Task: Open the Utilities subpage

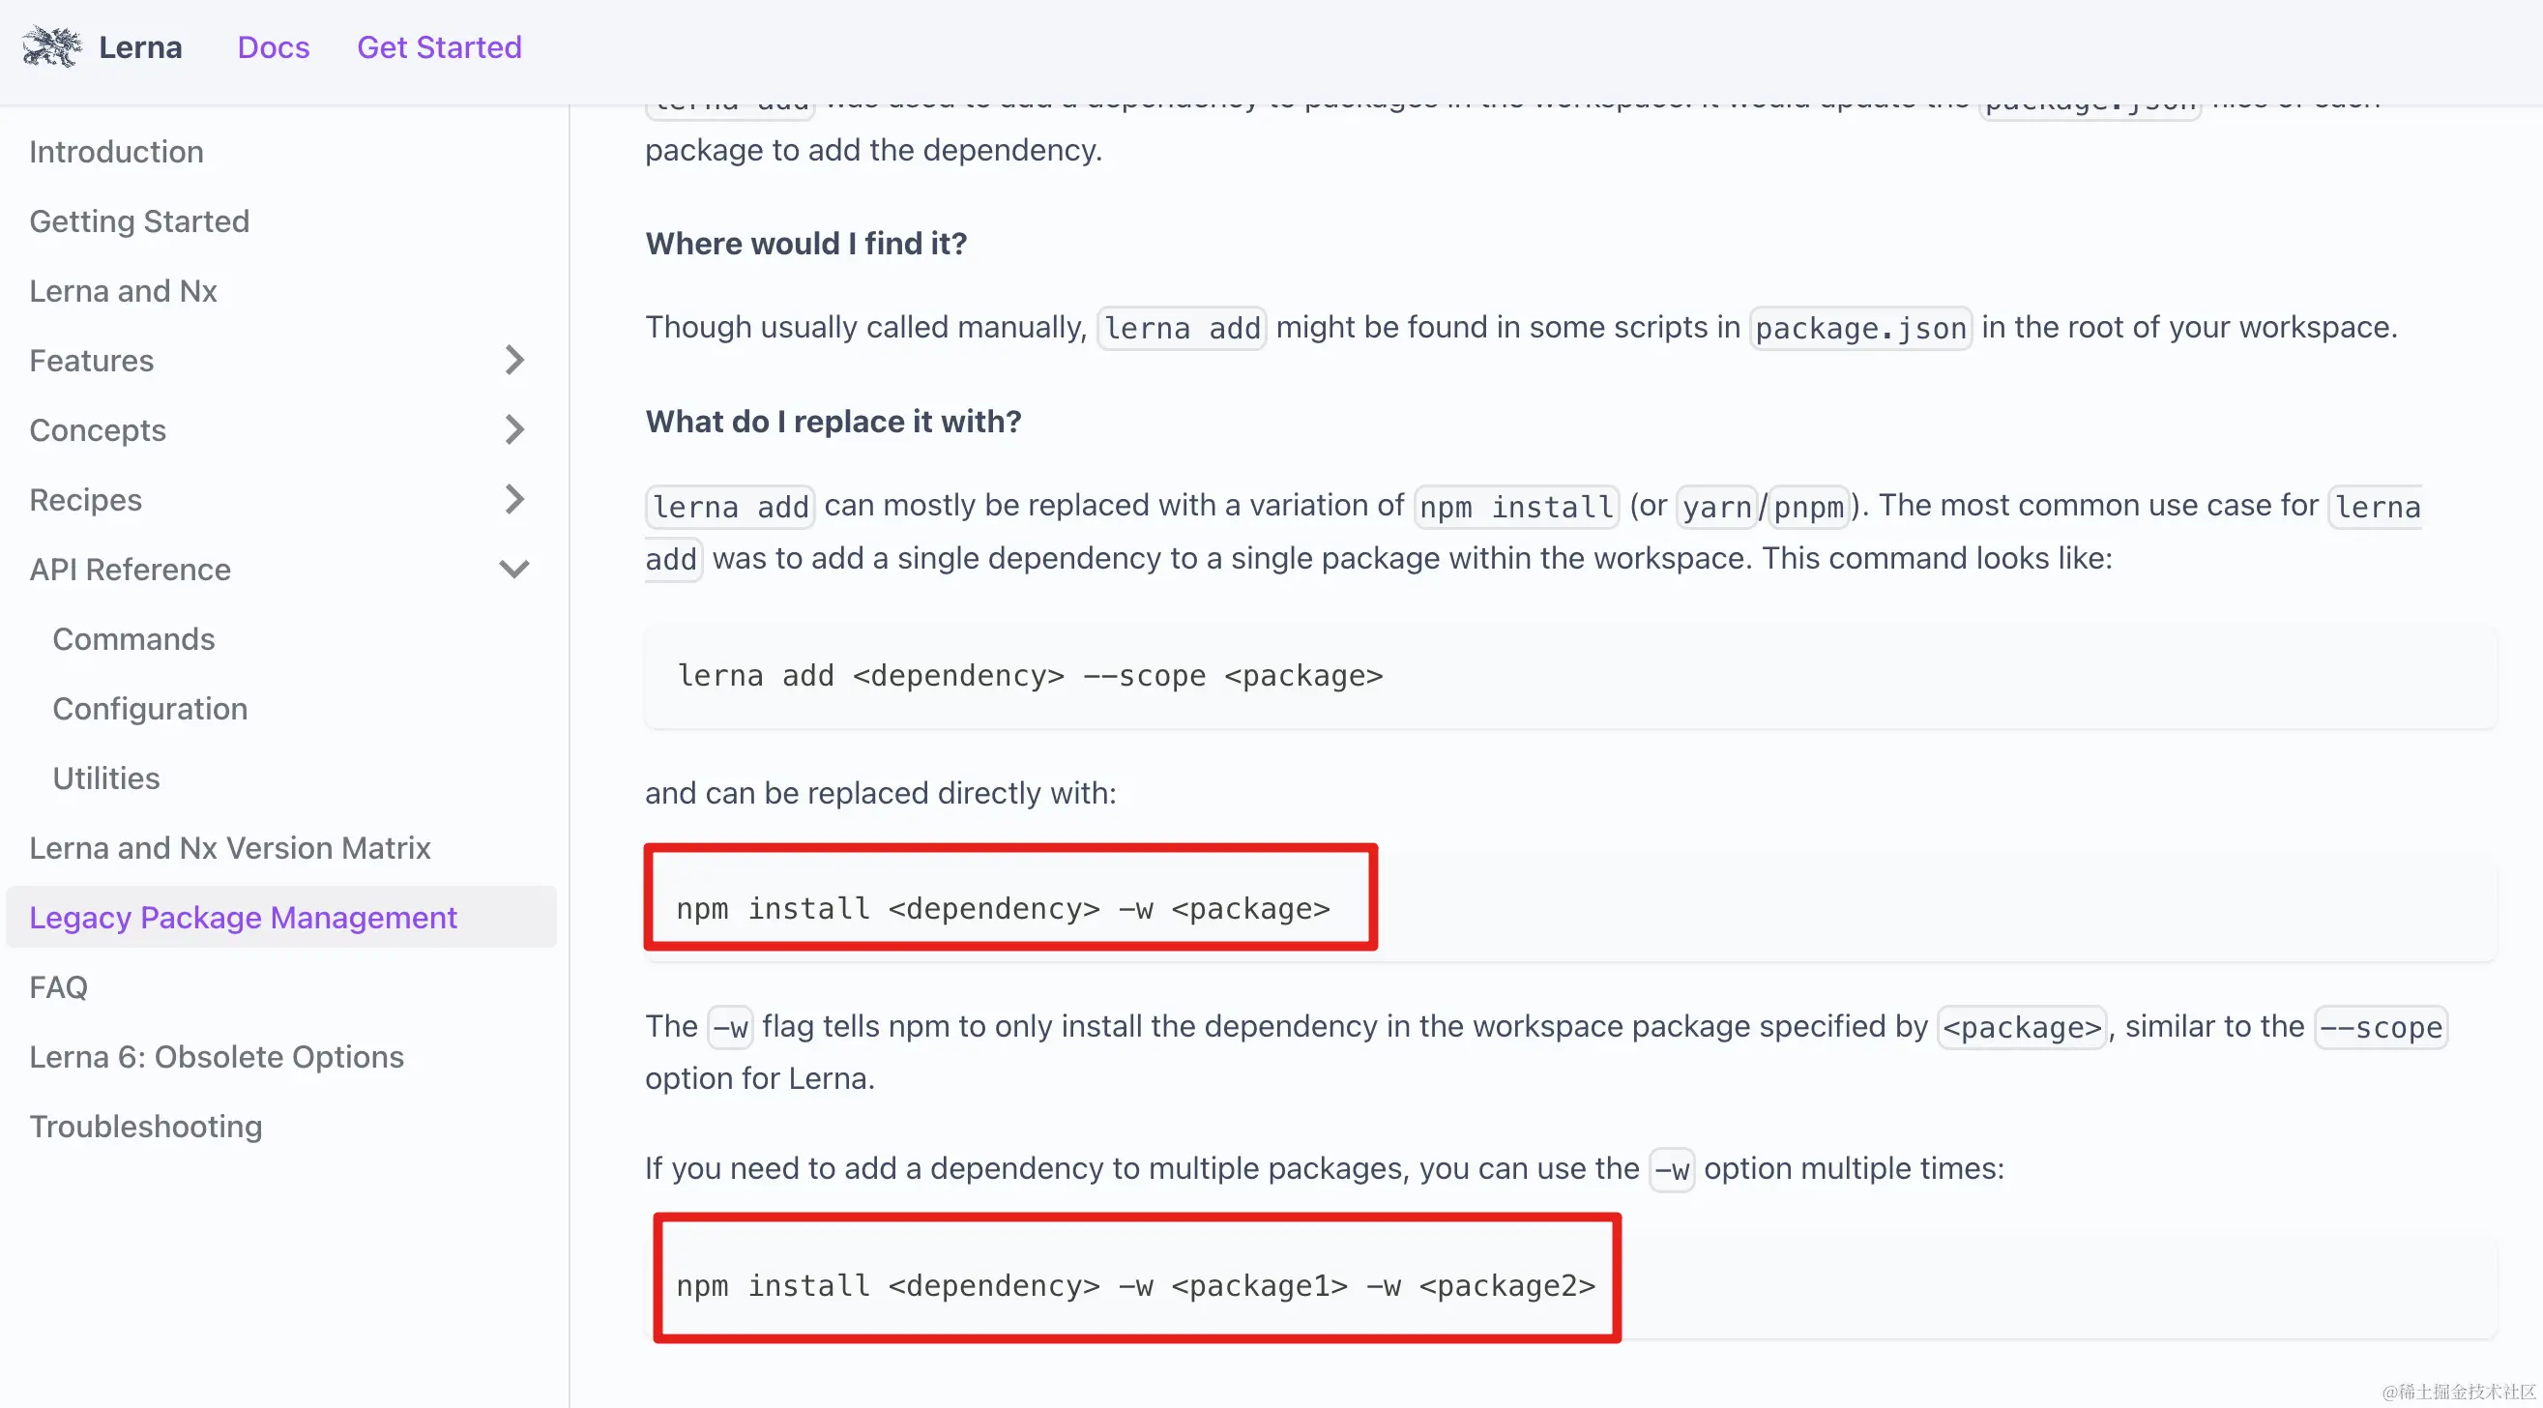Action: 105,778
